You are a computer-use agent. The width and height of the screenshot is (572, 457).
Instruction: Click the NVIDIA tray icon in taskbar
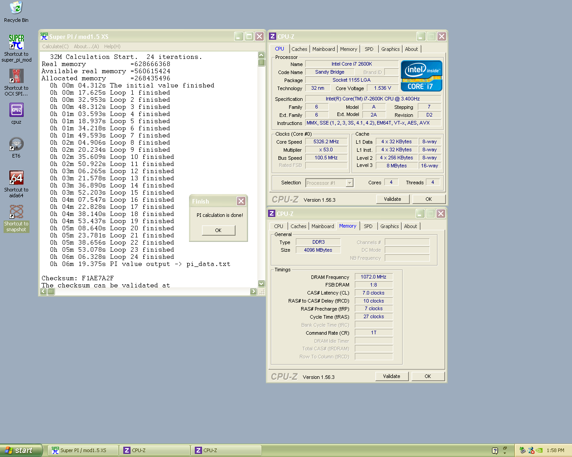tap(539, 450)
